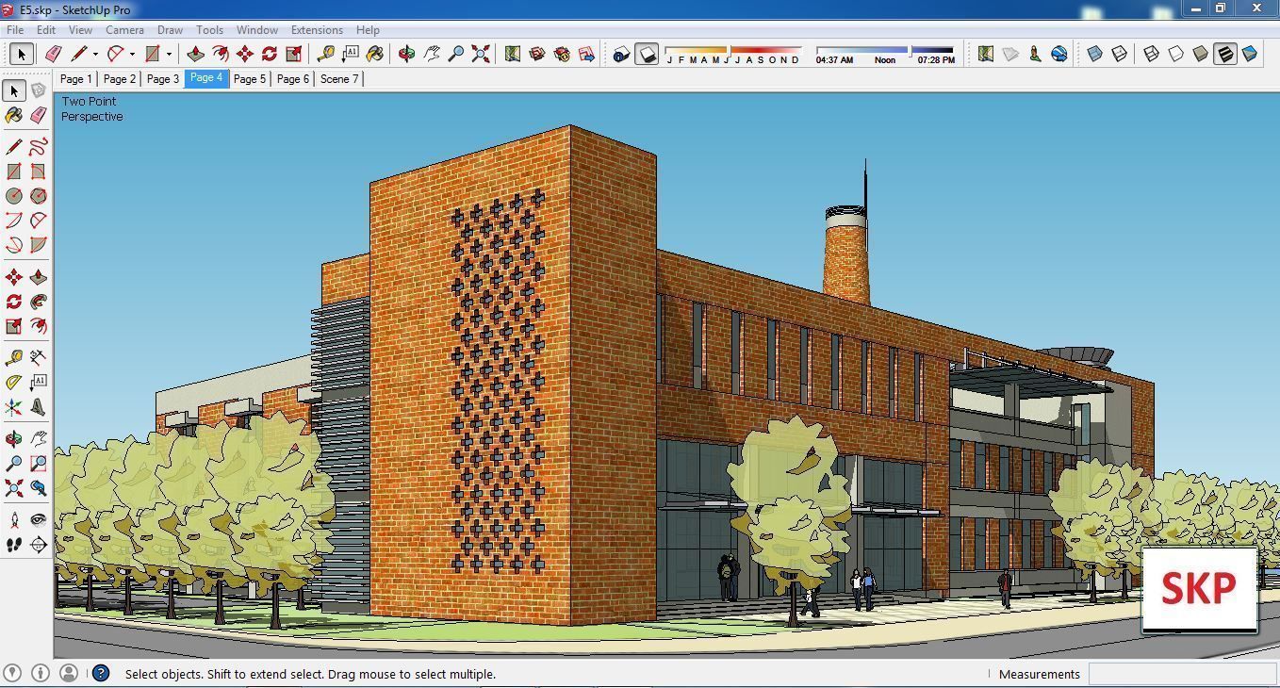This screenshot has height=688, width=1280.
Task: Select the 3D Text tool
Action: coord(39,407)
